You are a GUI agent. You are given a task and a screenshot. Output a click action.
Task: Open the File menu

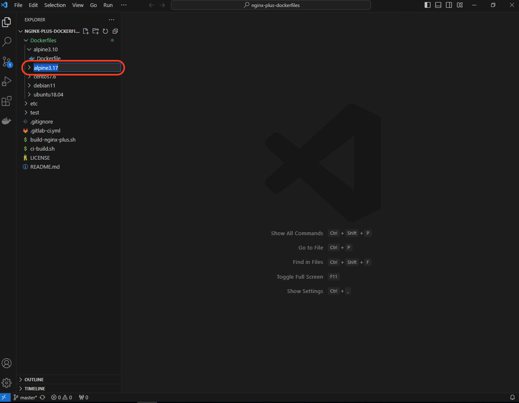pyautogui.click(x=18, y=5)
